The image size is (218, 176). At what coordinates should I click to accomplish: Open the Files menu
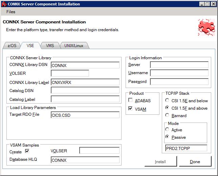click(x=11, y=12)
